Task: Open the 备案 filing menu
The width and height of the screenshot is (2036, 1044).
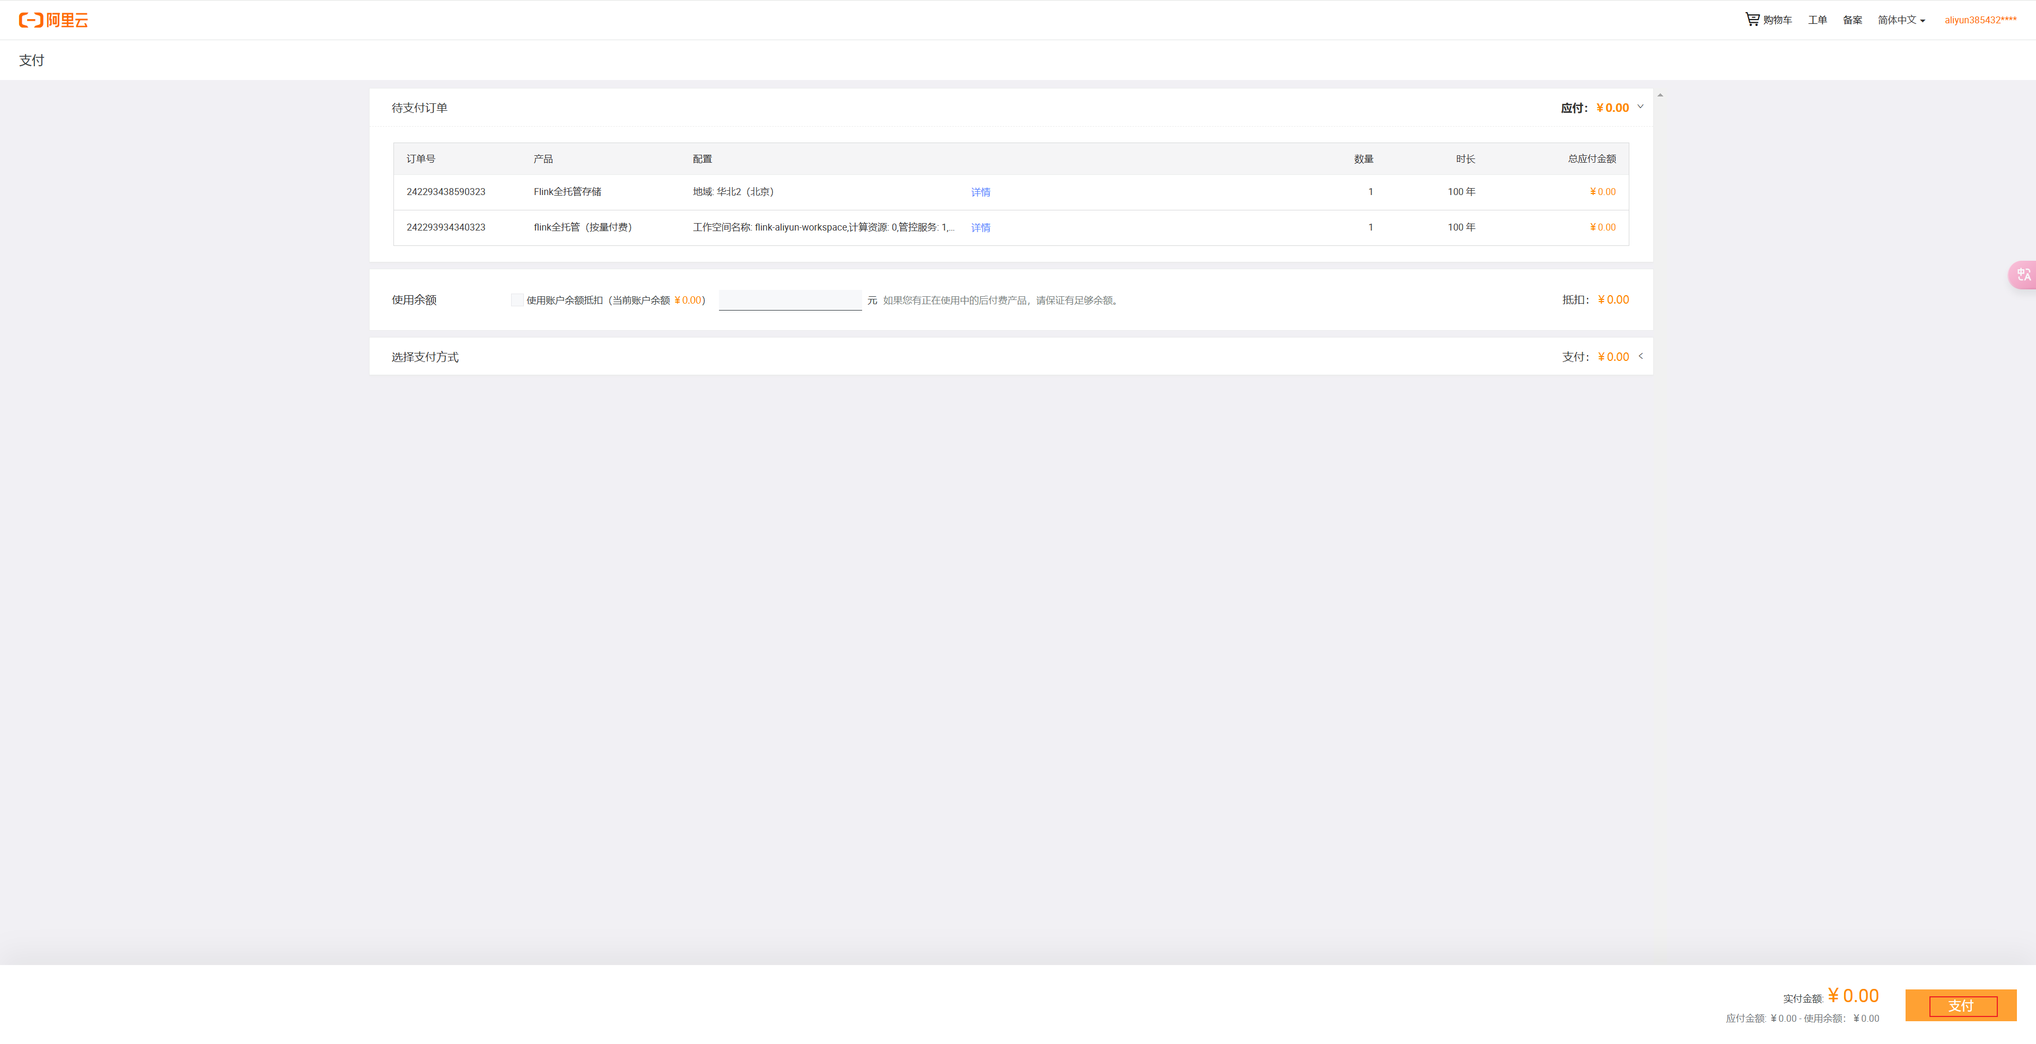Action: [1852, 20]
